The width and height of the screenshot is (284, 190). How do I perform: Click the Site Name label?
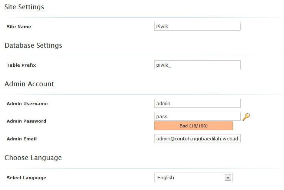pyautogui.click(x=19, y=27)
